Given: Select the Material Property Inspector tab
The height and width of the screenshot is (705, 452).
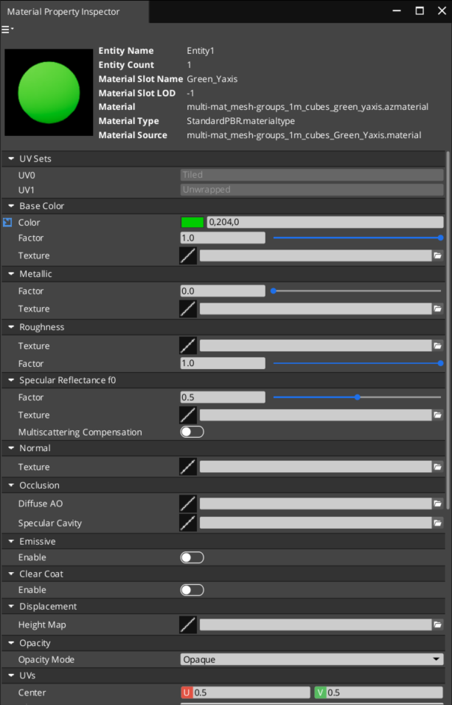Looking at the screenshot, I should pos(63,12).
